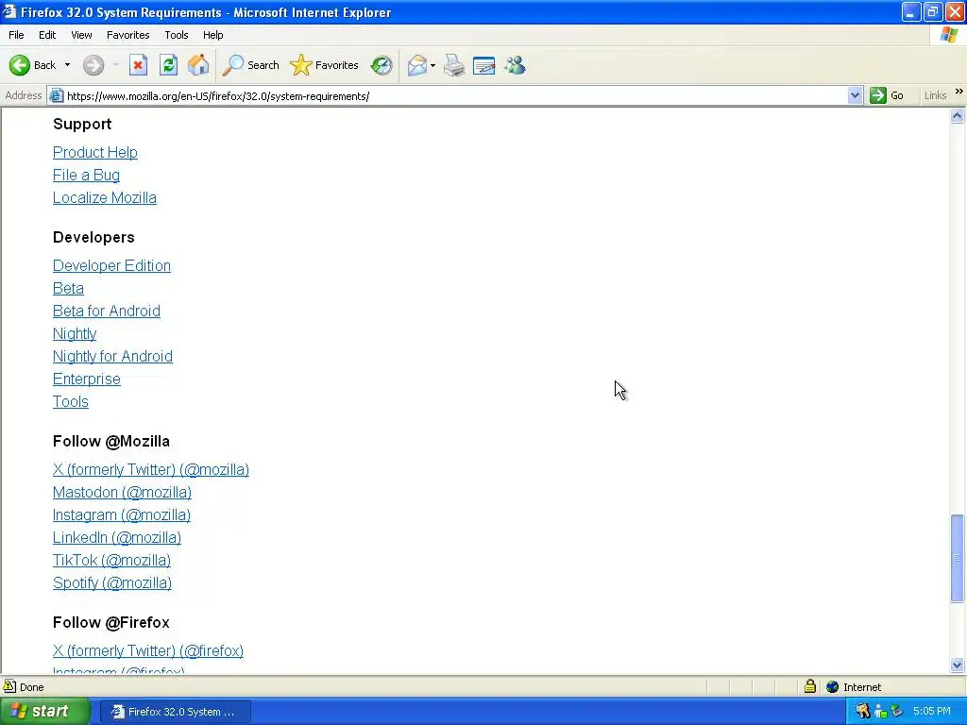
Task: Open the Help menu
Action: pyautogui.click(x=212, y=35)
